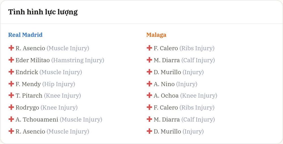Select the red cross icon beside A. Nino
This screenshot has height=144, width=283.
149,84
